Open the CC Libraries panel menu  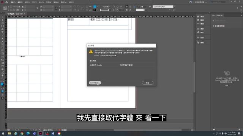point(241,15)
